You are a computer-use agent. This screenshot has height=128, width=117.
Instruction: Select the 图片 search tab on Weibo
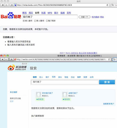click(47, 77)
